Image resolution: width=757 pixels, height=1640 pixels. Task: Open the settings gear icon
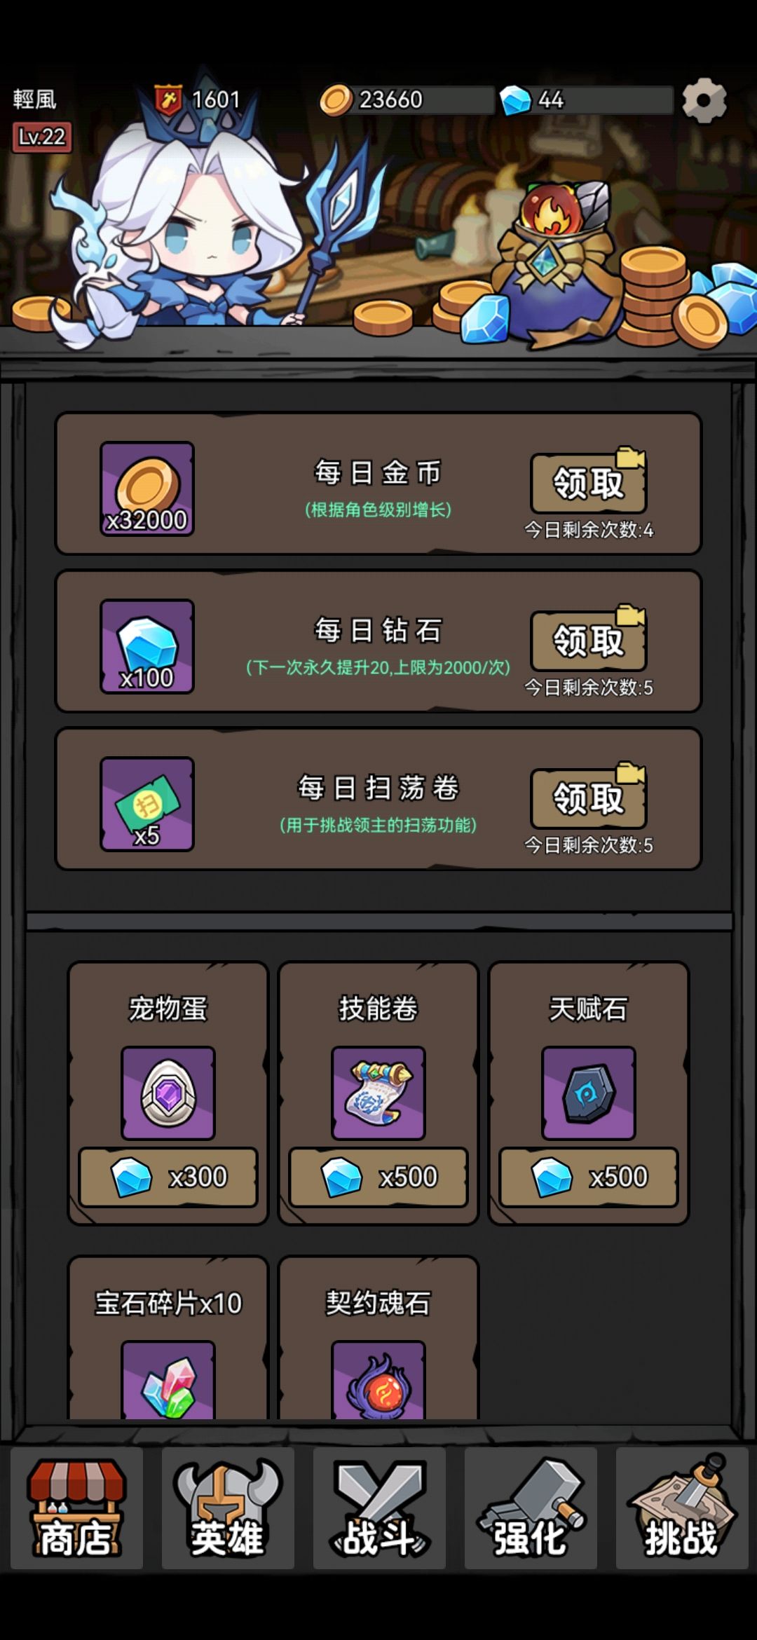click(704, 100)
